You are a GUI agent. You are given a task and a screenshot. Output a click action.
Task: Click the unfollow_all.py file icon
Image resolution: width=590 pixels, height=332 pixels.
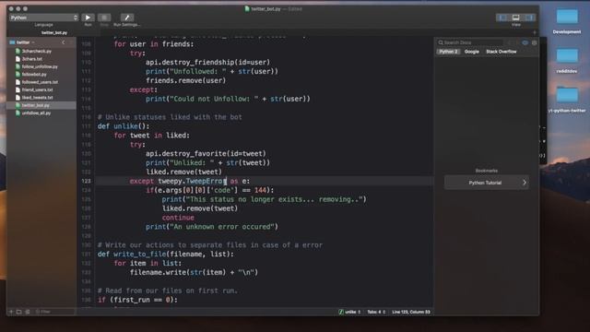pos(18,113)
